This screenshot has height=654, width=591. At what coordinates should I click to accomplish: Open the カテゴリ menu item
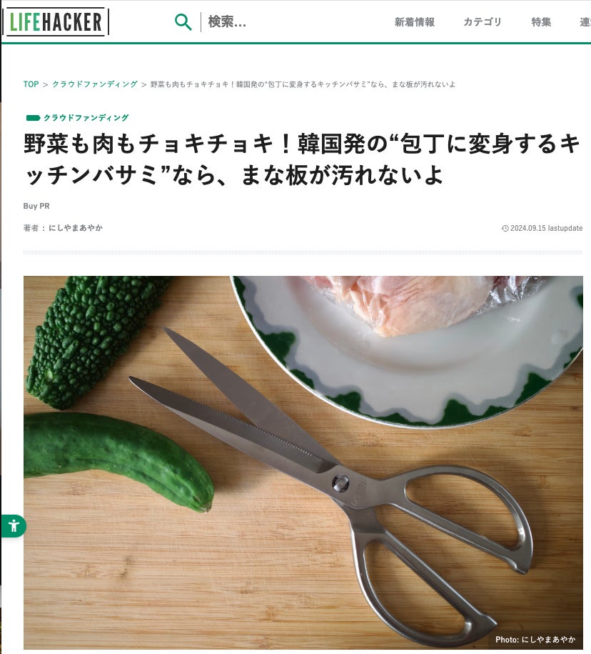point(483,22)
